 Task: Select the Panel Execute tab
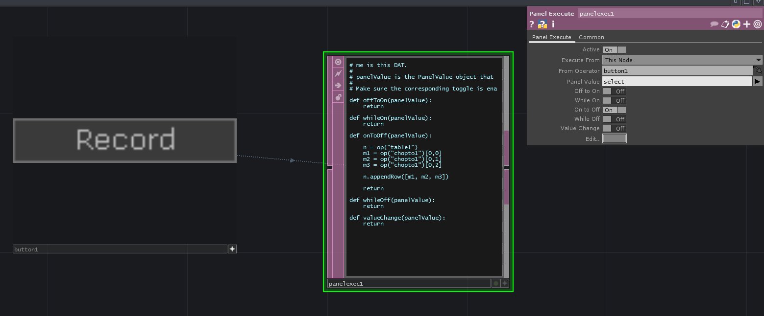click(551, 37)
